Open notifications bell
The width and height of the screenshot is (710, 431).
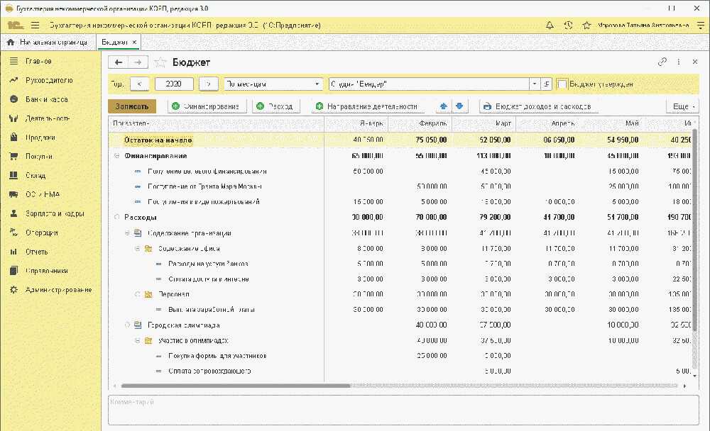click(x=550, y=26)
